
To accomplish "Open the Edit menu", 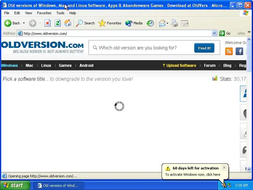I will [x=17, y=13].
